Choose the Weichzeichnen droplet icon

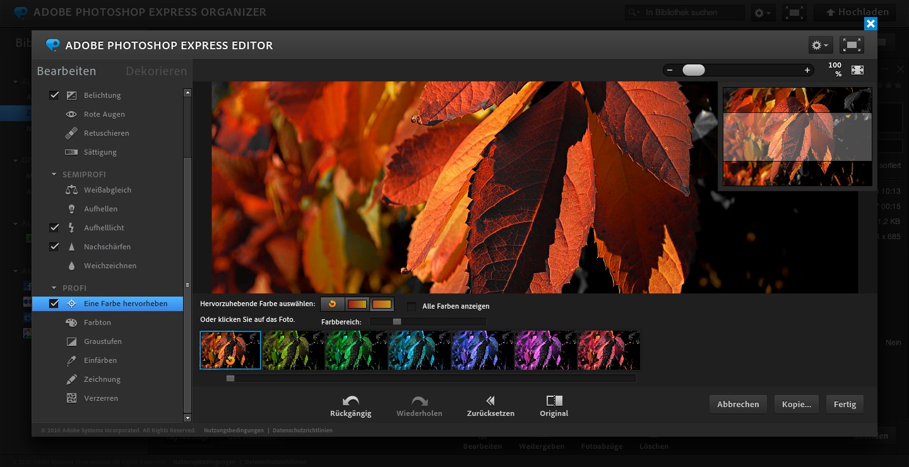pyautogui.click(x=71, y=266)
